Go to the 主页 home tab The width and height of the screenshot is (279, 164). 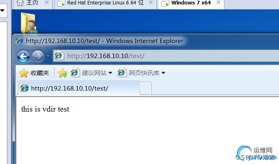click(x=27, y=3)
